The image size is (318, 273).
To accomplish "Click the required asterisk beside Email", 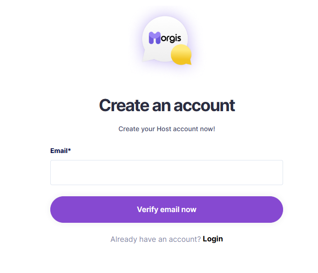I will tap(69, 150).
